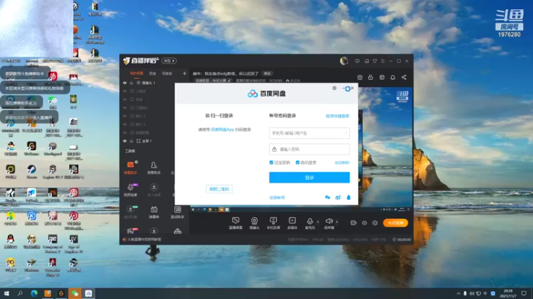Toggle visibility of 摄像头 1 source

(125, 82)
